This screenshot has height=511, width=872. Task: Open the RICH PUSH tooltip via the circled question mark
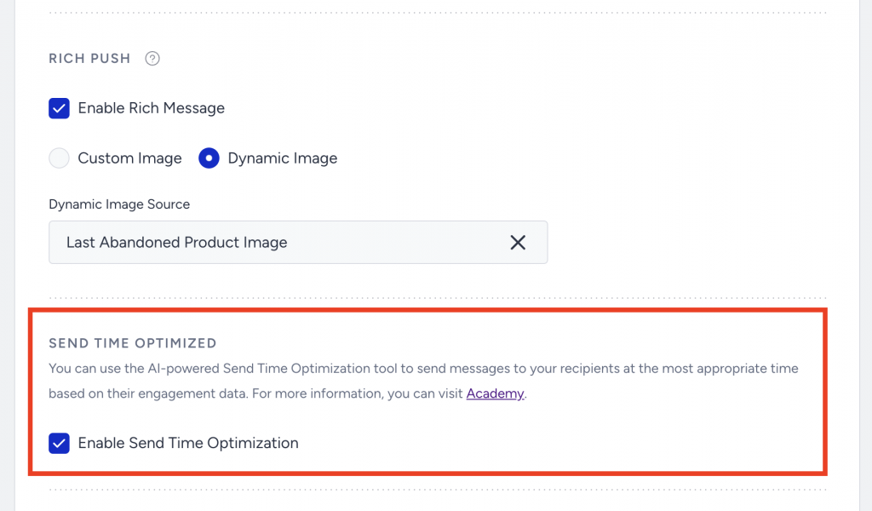[152, 59]
